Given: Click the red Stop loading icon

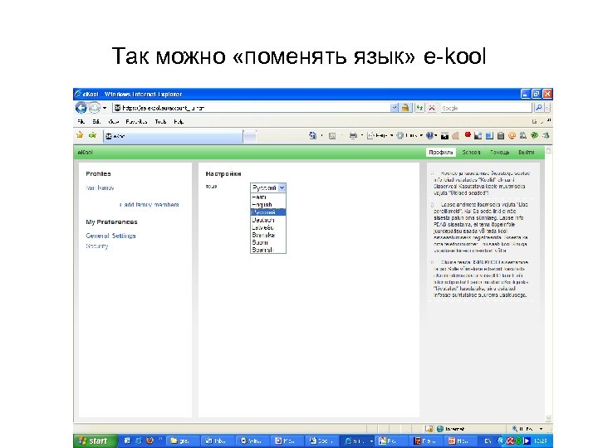Looking at the screenshot, I should pyautogui.click(x=432, y=108).
